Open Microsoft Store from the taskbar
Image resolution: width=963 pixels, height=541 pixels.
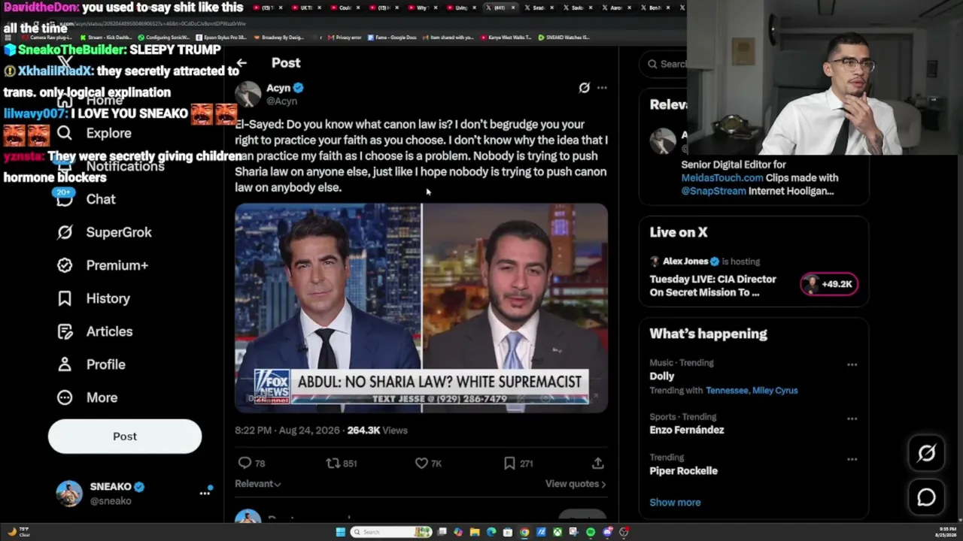point(508,532)
